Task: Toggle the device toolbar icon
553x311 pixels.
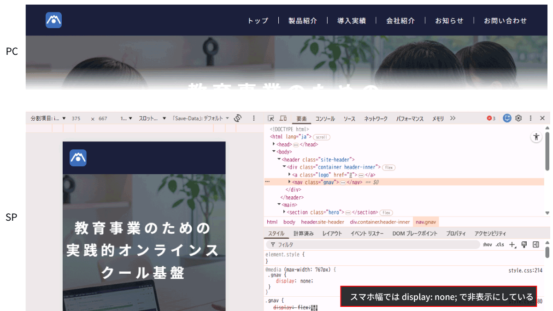Action: click(283, 118)
